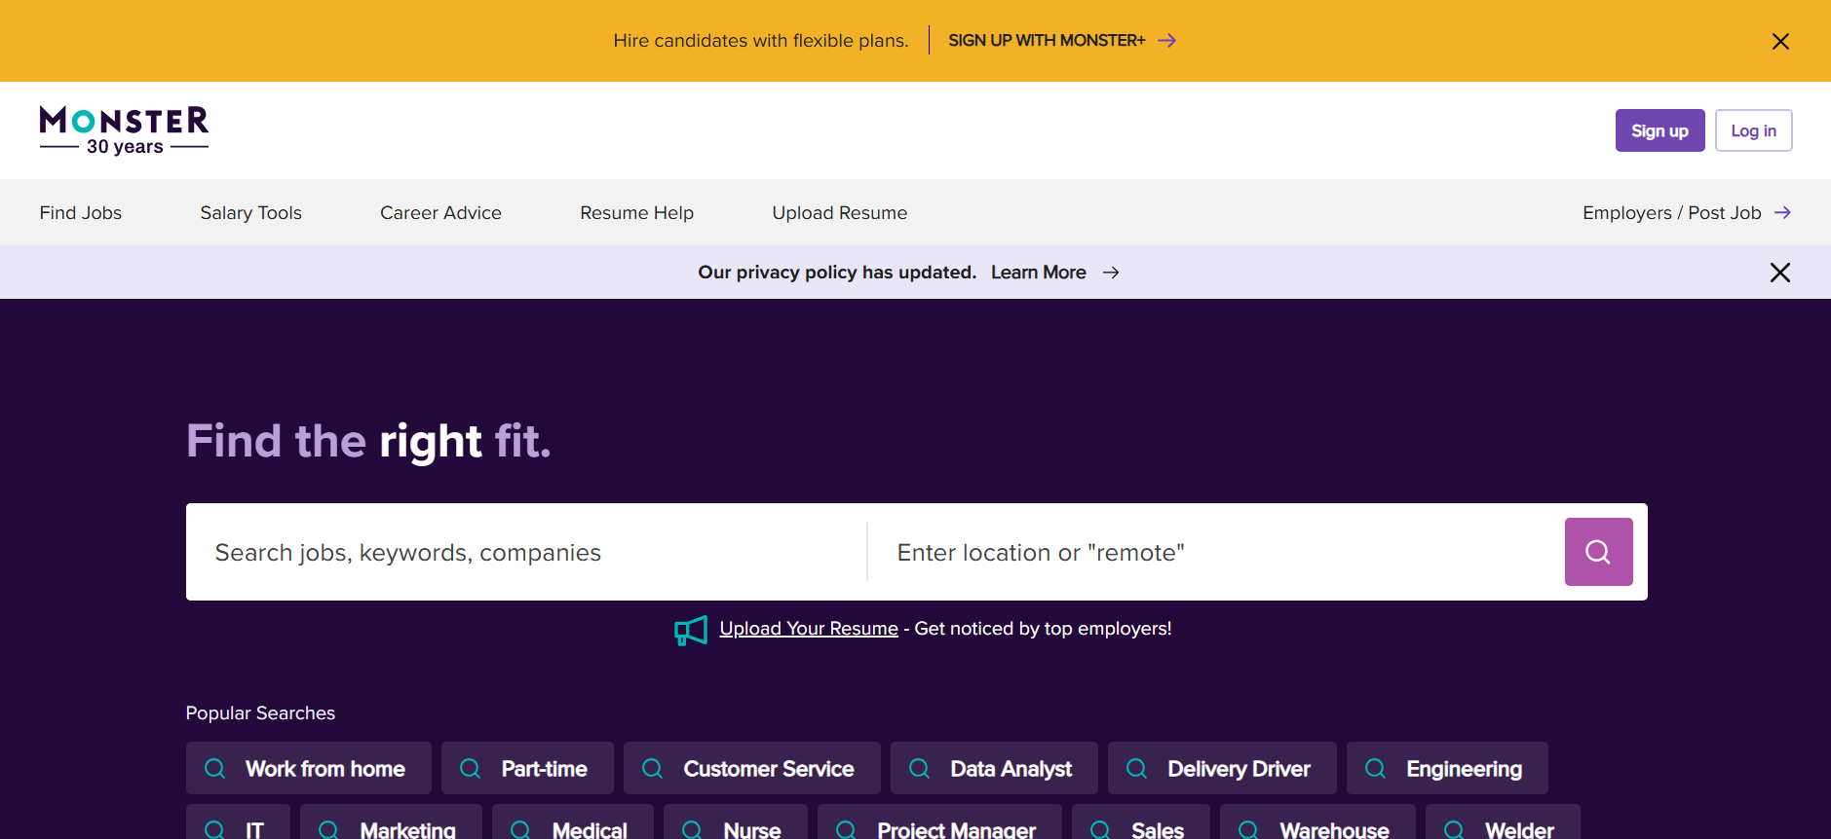Select the Medical popular search chip
Viewport: 1831px width, 839px height.
point(573,822)
